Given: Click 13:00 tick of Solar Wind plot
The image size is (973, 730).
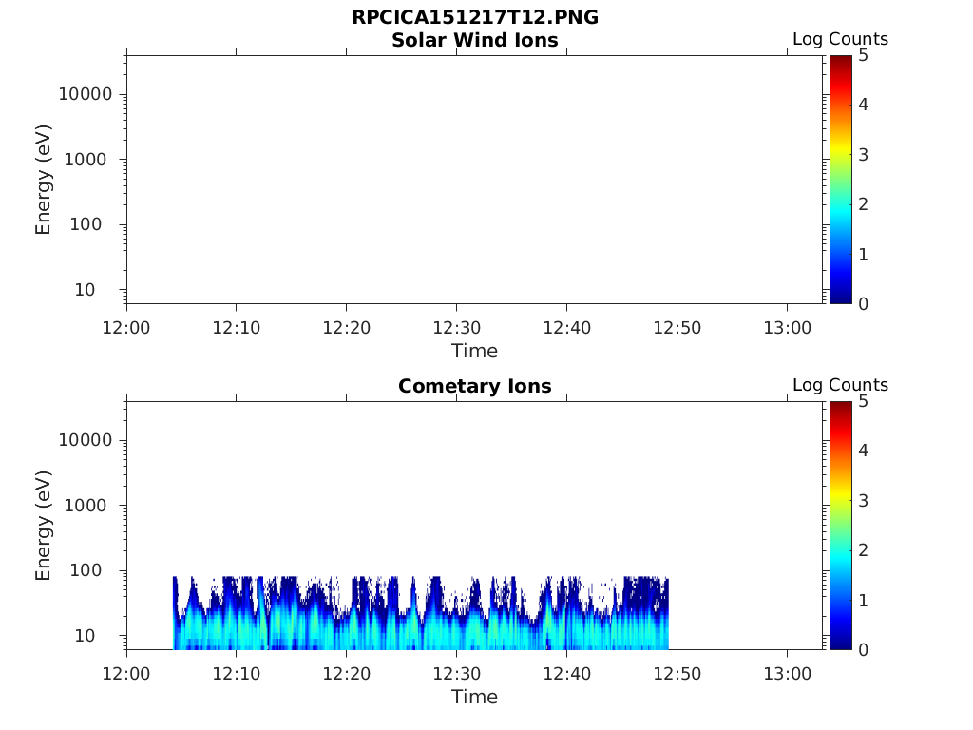Looking at the screenshot, I should coord(787,328).
